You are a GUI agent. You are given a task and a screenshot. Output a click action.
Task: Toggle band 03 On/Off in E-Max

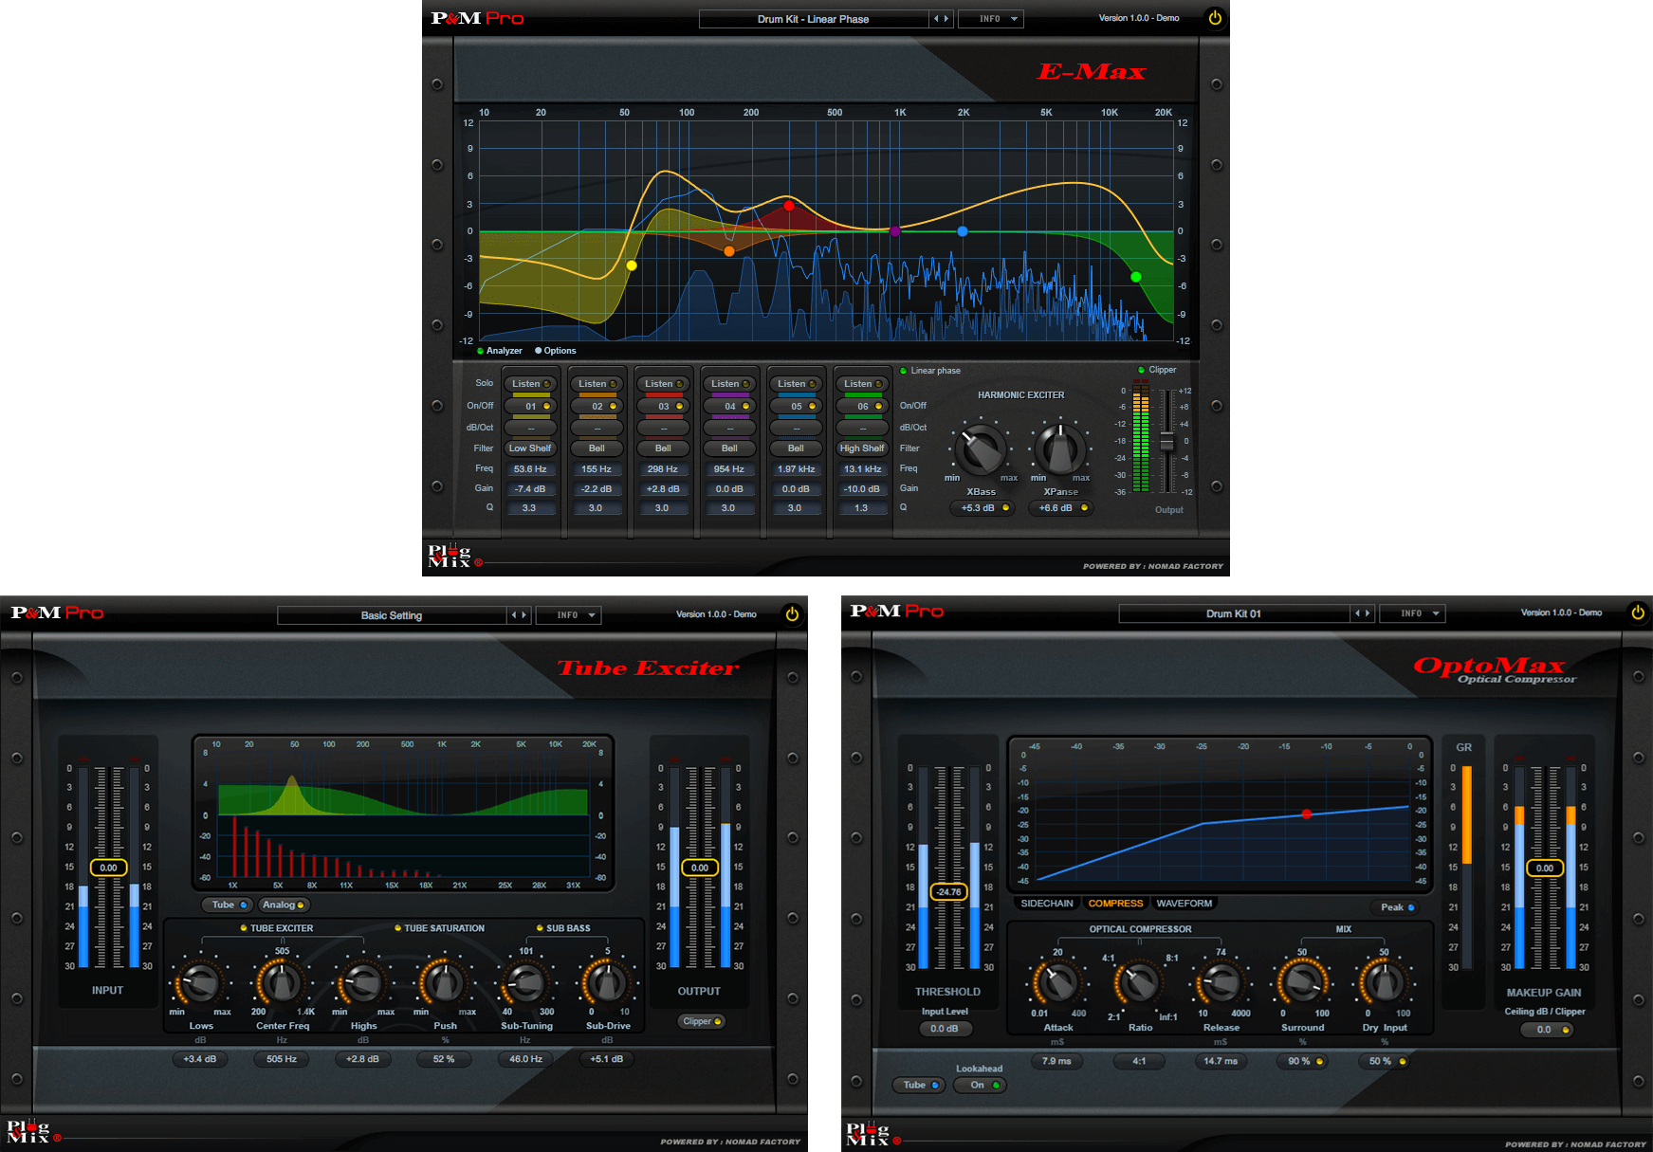tap(664, 406)
